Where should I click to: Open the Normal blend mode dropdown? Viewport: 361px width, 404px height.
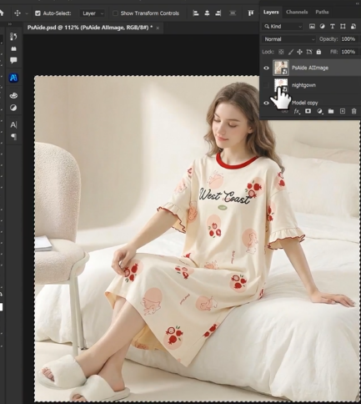pyautogui.click(x=289, y=39)
